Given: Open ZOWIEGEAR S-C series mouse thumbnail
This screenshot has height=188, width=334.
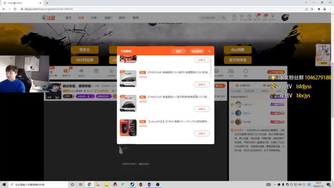Looking at the screenshot, I should [128, 103].
